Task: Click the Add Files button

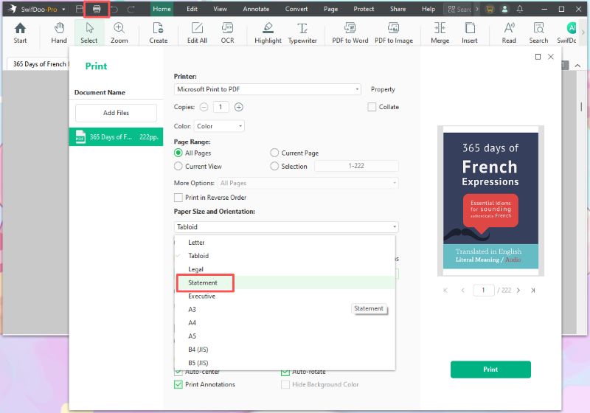Action: point(116,113)
